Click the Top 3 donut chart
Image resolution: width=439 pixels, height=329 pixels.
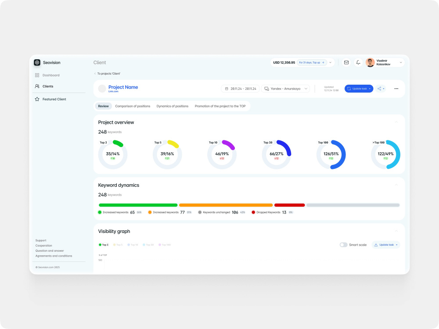coord(113,155)
